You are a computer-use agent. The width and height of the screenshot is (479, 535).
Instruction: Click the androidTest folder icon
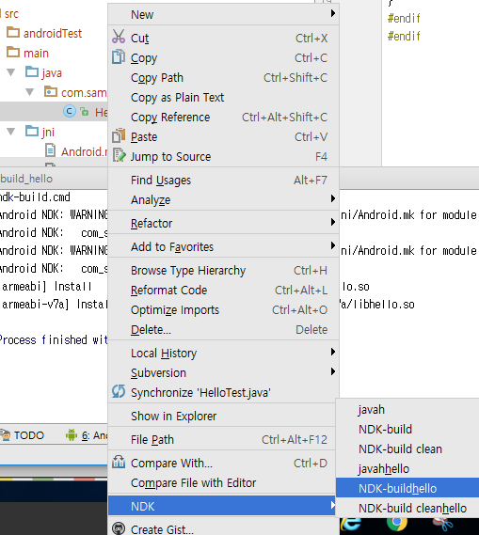(13, 32)
